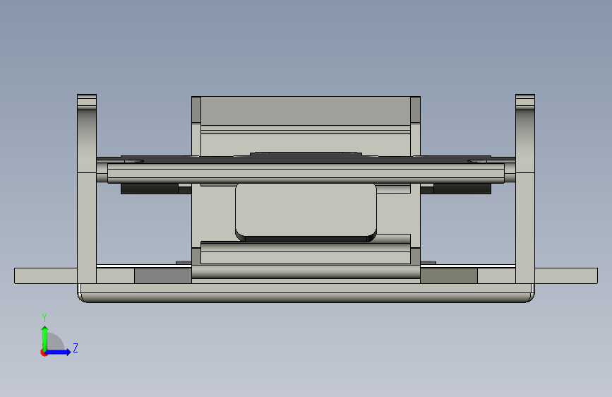Select the right vertical upright bracket
Screen dimensions: 612x397
coord(525,189)
